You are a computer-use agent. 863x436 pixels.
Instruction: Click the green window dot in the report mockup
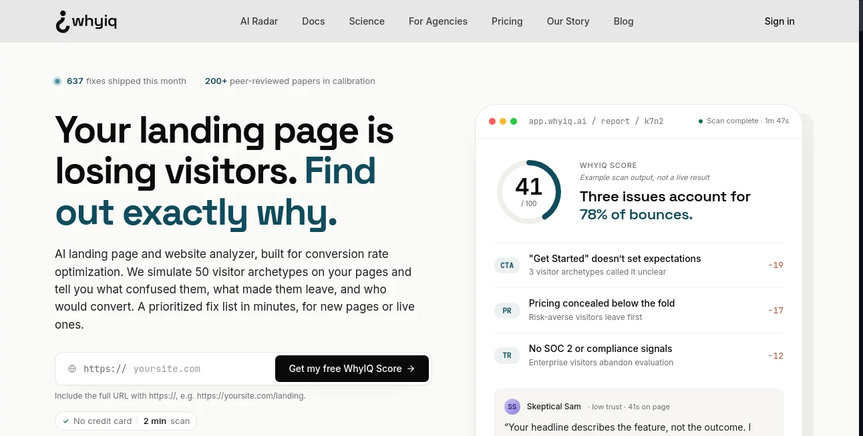pyautogui.click(x=514, y=121)
